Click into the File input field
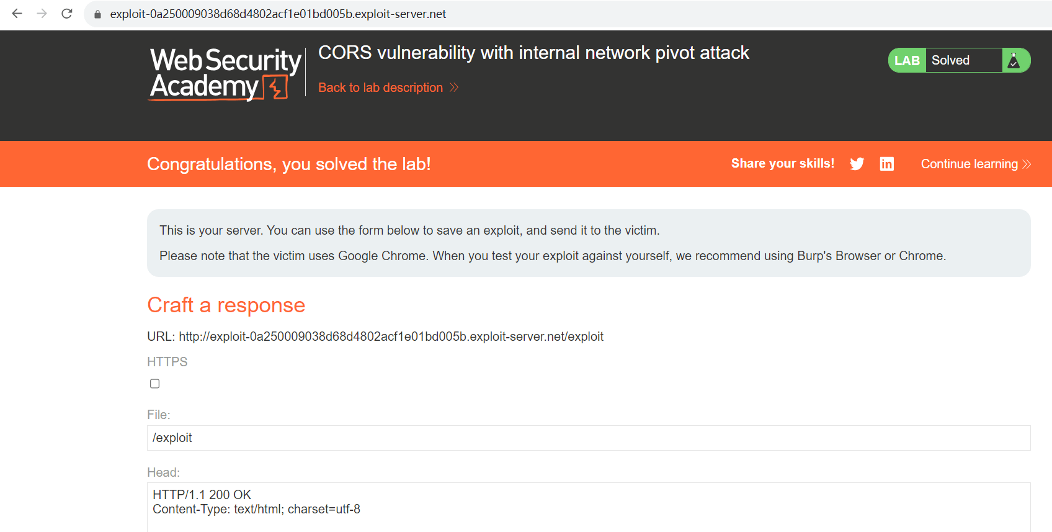Image resolution: width=1052 pixels, height=532 pixels. (x=589, y=438)
